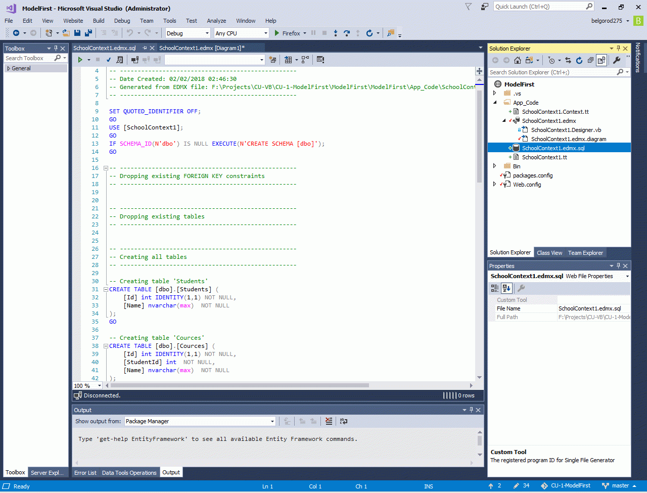
Task: Collapse the App_Code folder
Action: pyautogui.click(x=495, y=103)
